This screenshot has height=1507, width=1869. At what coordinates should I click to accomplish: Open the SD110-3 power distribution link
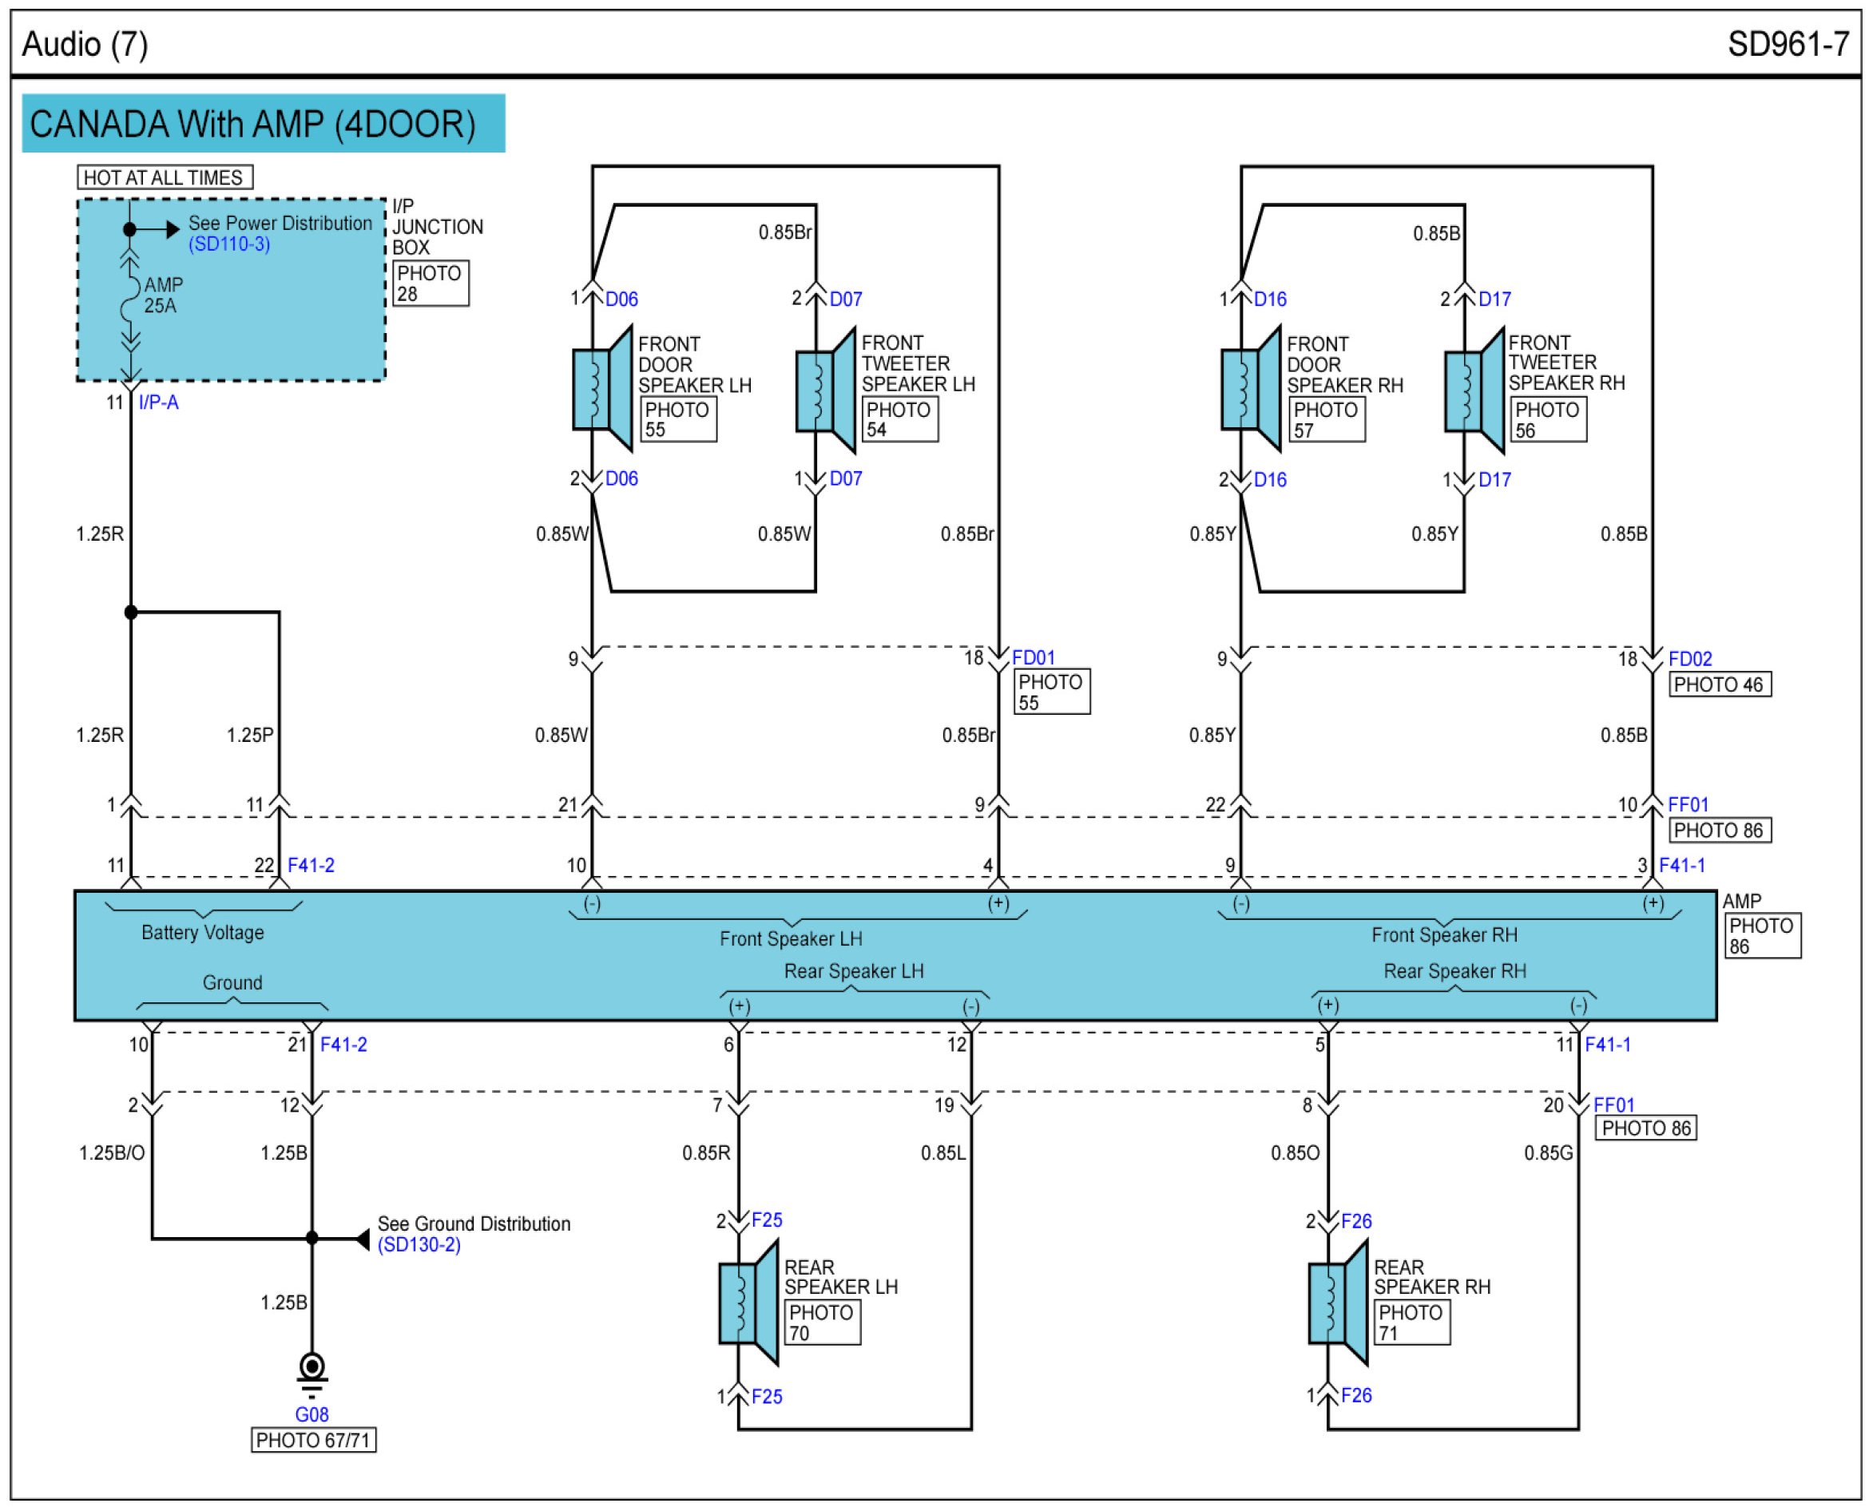tap(229, 244)
